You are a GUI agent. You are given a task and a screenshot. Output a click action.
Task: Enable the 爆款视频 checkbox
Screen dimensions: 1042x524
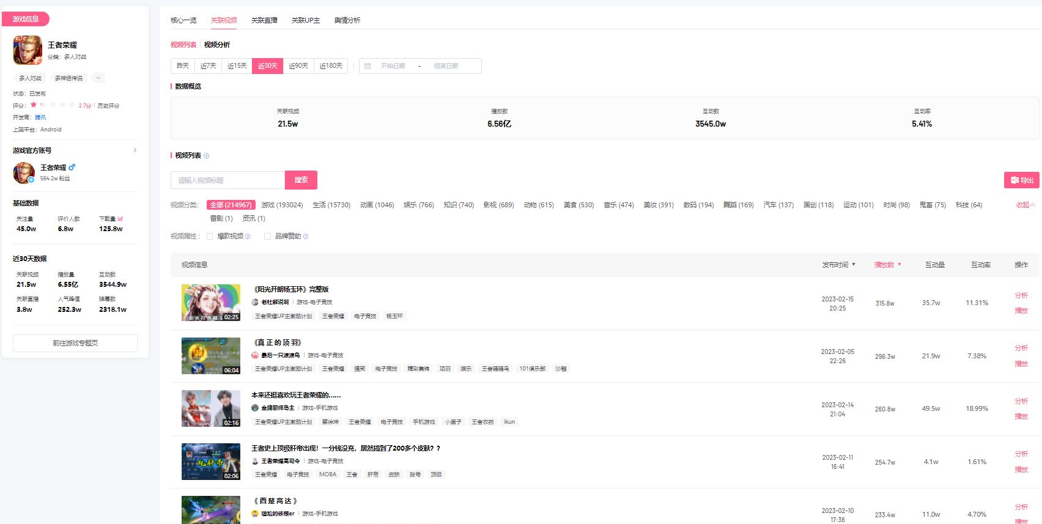coord(210,236)
